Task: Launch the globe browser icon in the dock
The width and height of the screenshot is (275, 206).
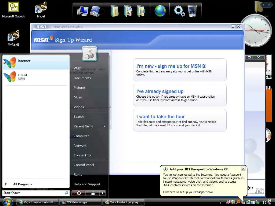Action: click(160, 11)
